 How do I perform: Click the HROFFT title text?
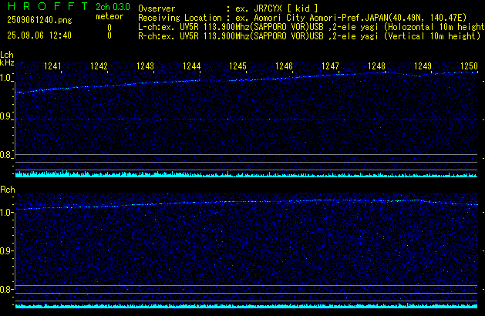[48, 6]
